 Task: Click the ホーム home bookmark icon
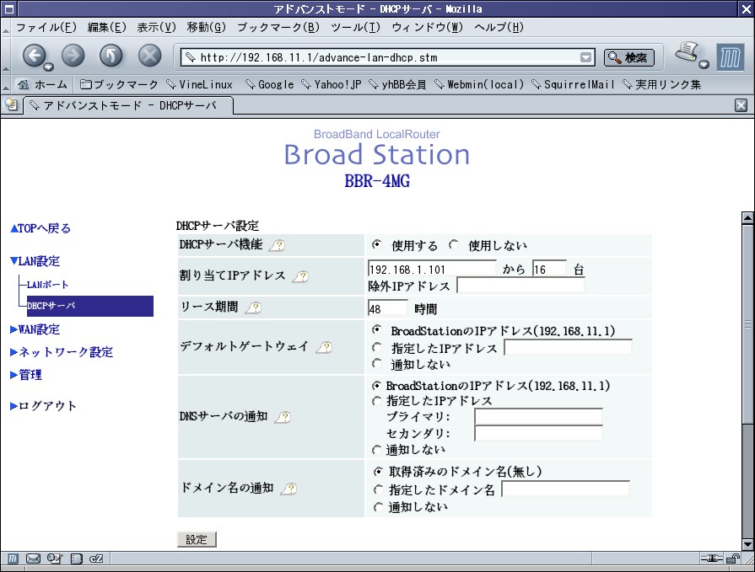[23, 84]
